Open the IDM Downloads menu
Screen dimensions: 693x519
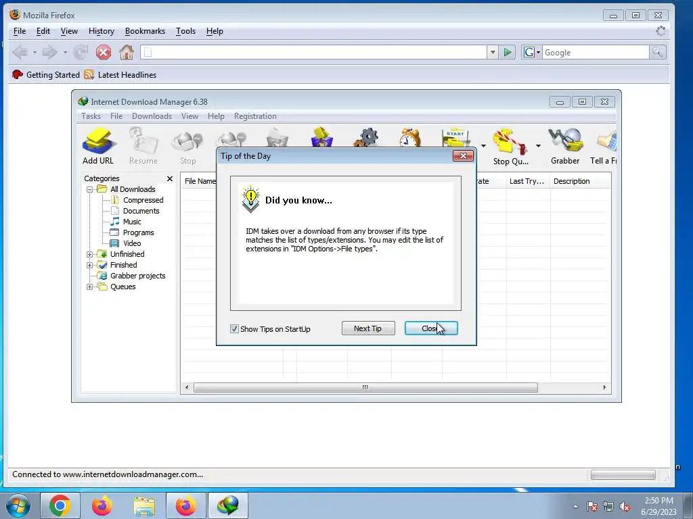pyautogui.click(x=152, y=116)
